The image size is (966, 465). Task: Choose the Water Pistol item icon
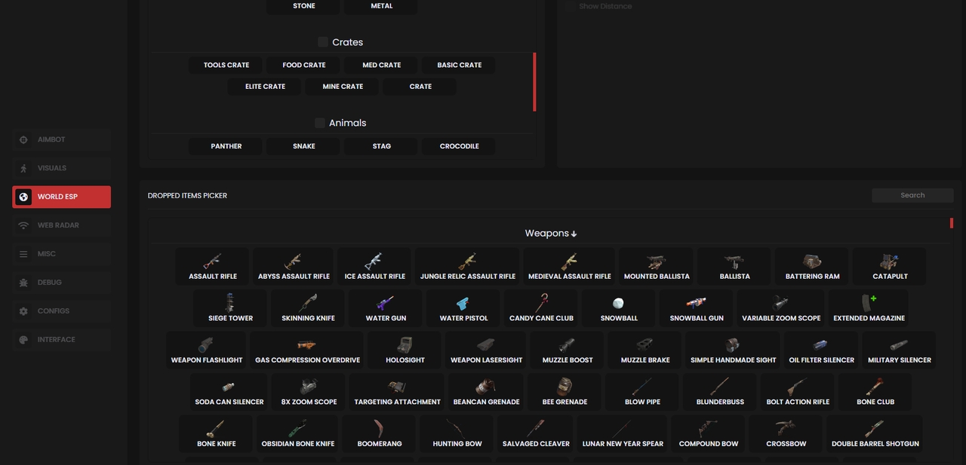(x=463, y=304)
